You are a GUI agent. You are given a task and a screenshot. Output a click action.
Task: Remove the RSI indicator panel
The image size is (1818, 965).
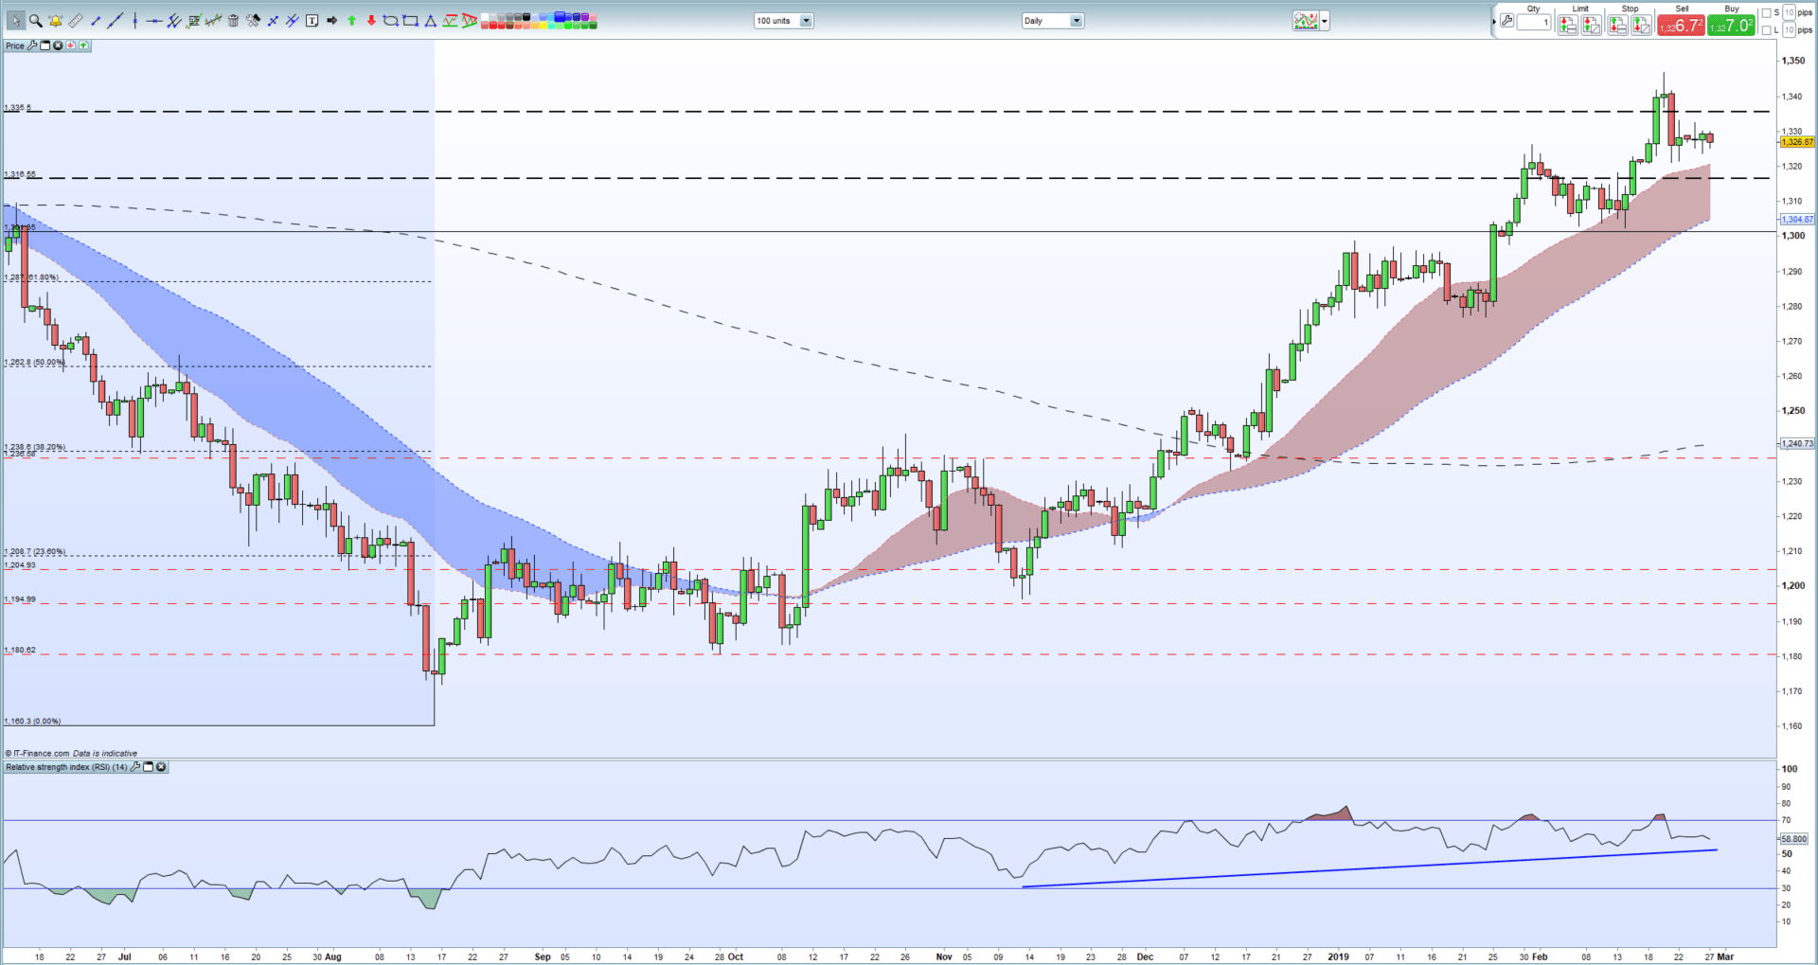tap(161, 767)
